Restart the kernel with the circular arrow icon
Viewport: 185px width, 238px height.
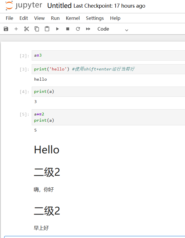pyautogui.click(x=78, y=29)
